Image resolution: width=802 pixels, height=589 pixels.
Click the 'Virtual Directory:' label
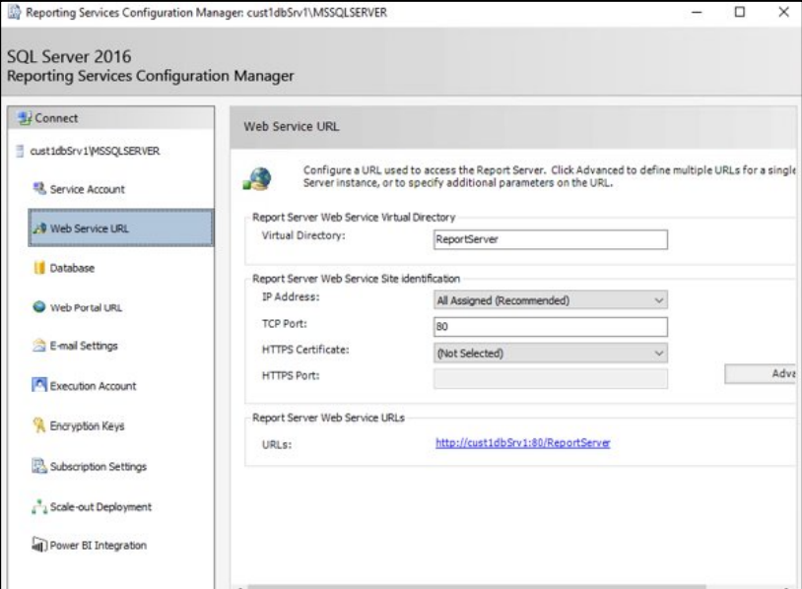point(303,235)
